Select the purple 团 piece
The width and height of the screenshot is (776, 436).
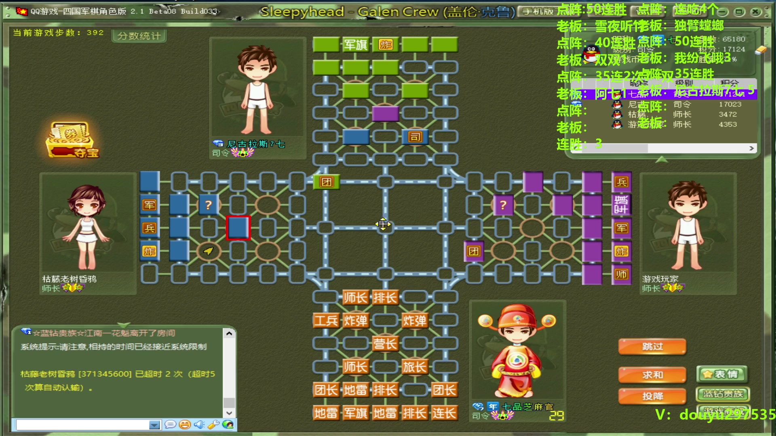pyautogui.click(x=474, y=251)
